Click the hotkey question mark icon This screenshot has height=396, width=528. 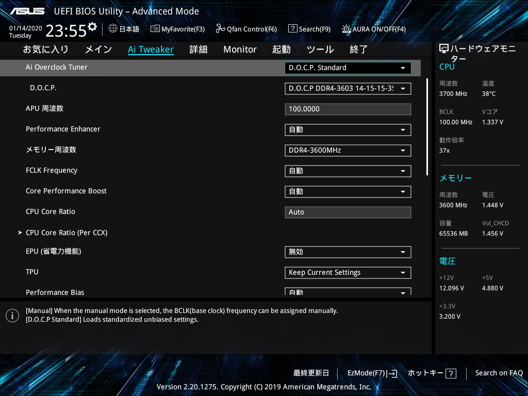point(451,373)
